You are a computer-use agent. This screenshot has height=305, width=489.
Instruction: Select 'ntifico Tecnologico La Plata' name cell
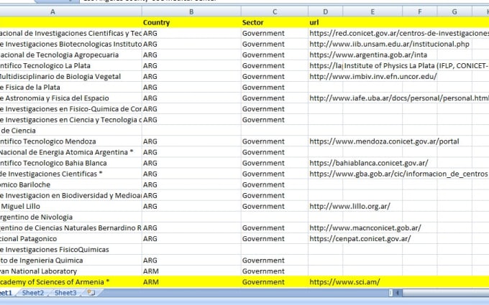pyautogui.click(x=70, y=66)
